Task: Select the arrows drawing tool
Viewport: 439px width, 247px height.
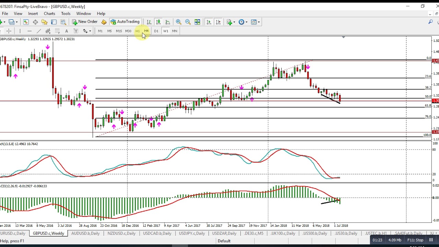Action: [x=85, y=31]
